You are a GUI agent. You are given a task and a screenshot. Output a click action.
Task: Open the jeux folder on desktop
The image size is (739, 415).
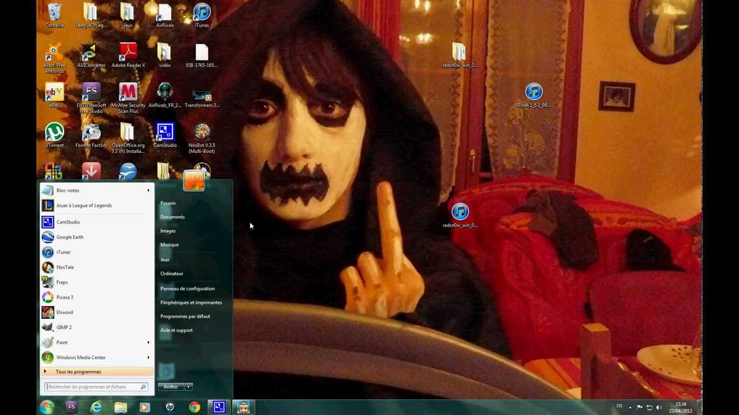click(128, 16)
